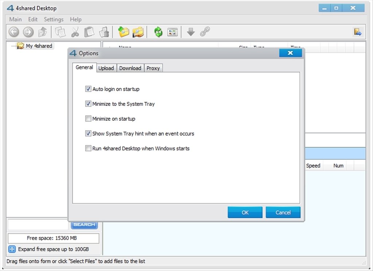The width and height of the screenshot is (373, 271).
Task: Click the Paste clipboard toolbar icon
Action: [89, 32]
